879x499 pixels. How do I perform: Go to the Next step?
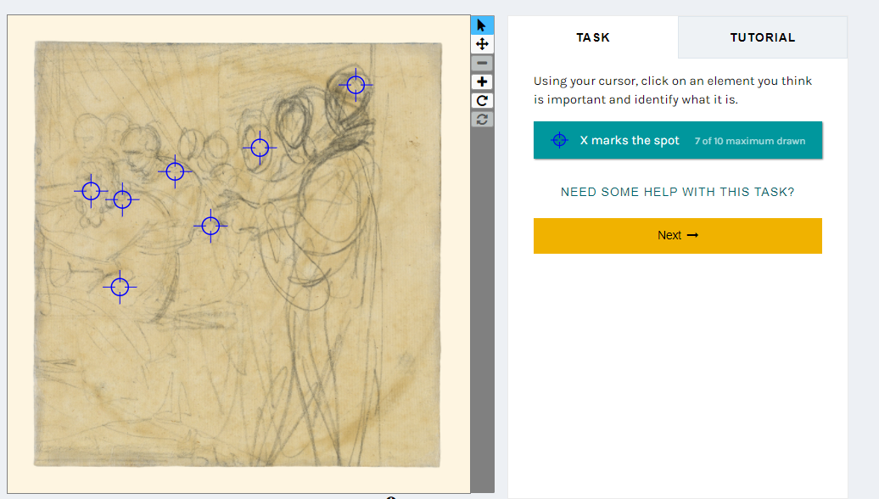point(678,235)
